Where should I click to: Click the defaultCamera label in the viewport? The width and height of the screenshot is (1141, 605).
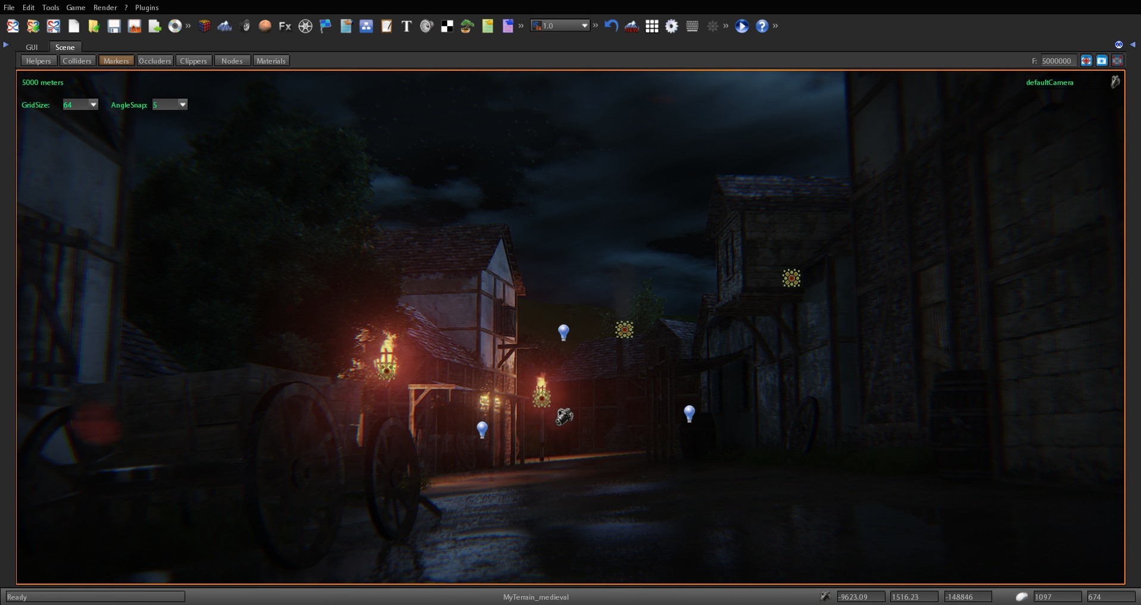[1049, 82]
